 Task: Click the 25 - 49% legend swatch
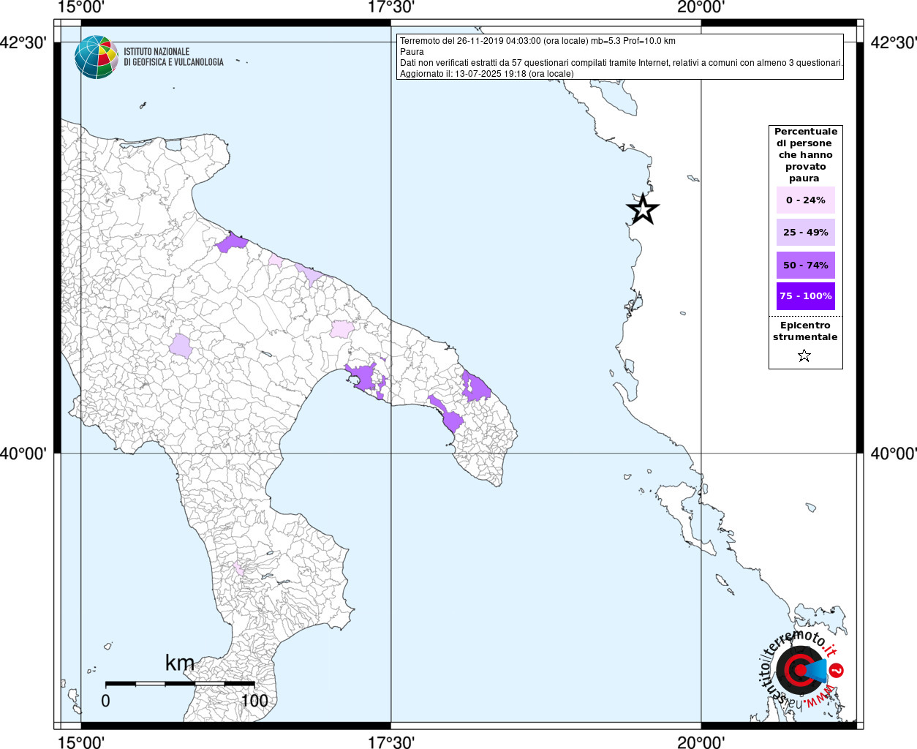point(806,233)
